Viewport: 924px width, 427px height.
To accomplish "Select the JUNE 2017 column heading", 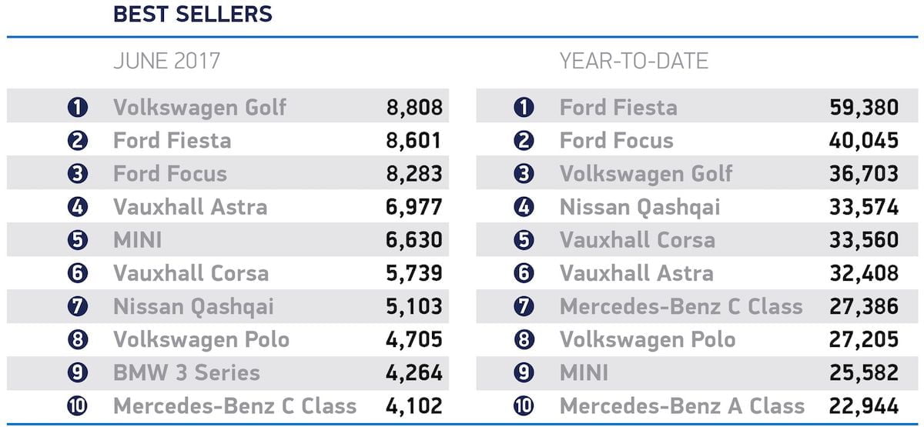I will click(166, 62).
